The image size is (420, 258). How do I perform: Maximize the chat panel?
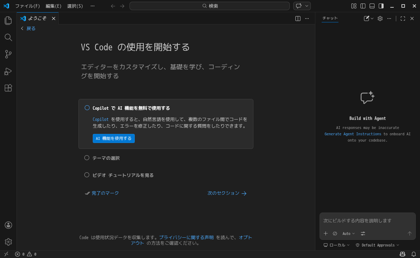tap(403, 19)
